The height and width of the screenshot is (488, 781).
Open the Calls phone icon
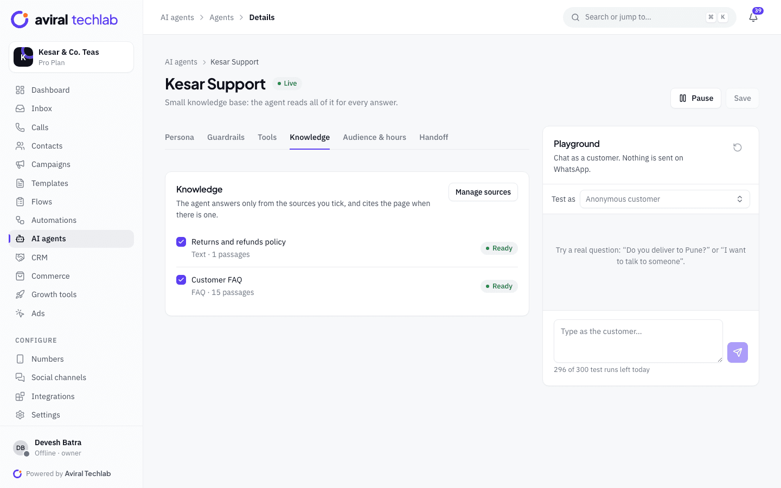(x=20, y=127)
